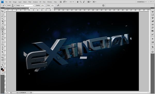Click the black foreground color swatch

[2, 69]
